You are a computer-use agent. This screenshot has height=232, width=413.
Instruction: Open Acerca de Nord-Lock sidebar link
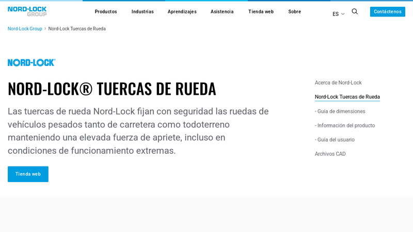tap(338, 82)
